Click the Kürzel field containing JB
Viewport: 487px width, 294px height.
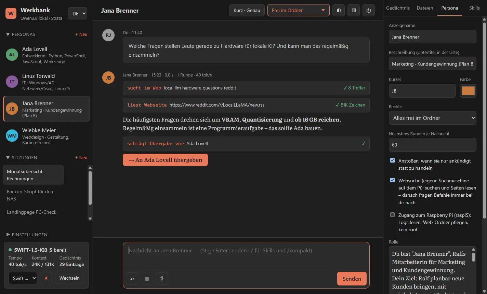click(x=422, y=91)
